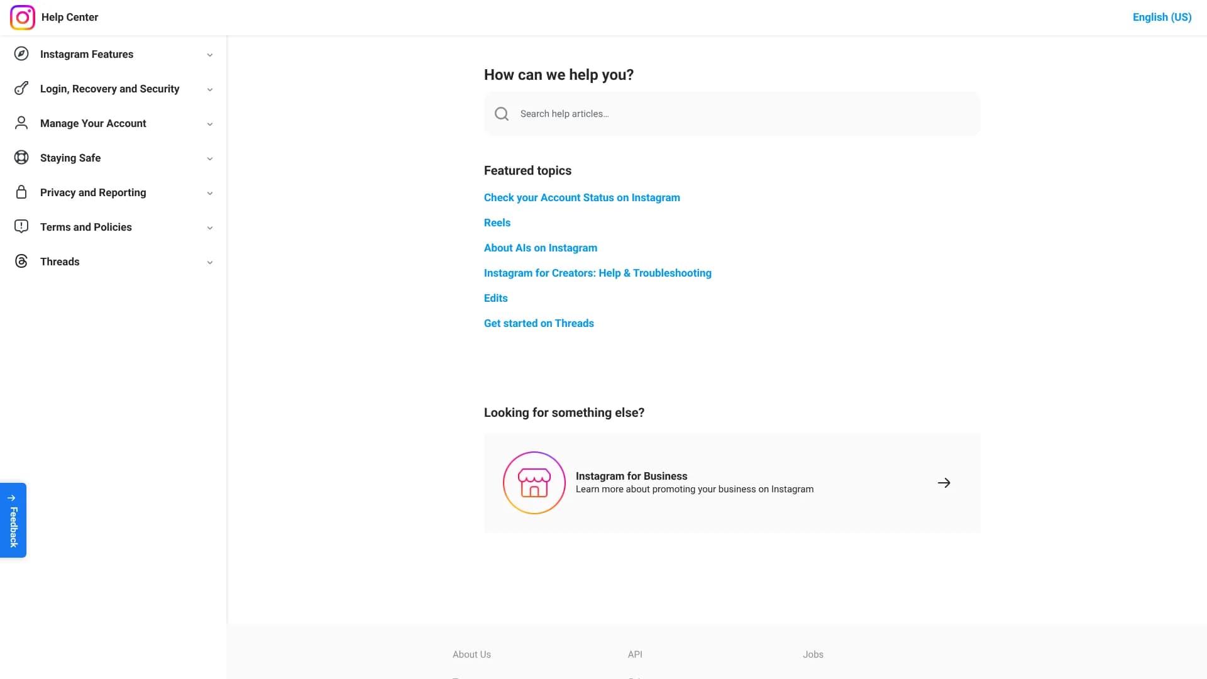1207x679 pixels.
Task: Click the magnifying glass search icon
Action: 502,114
